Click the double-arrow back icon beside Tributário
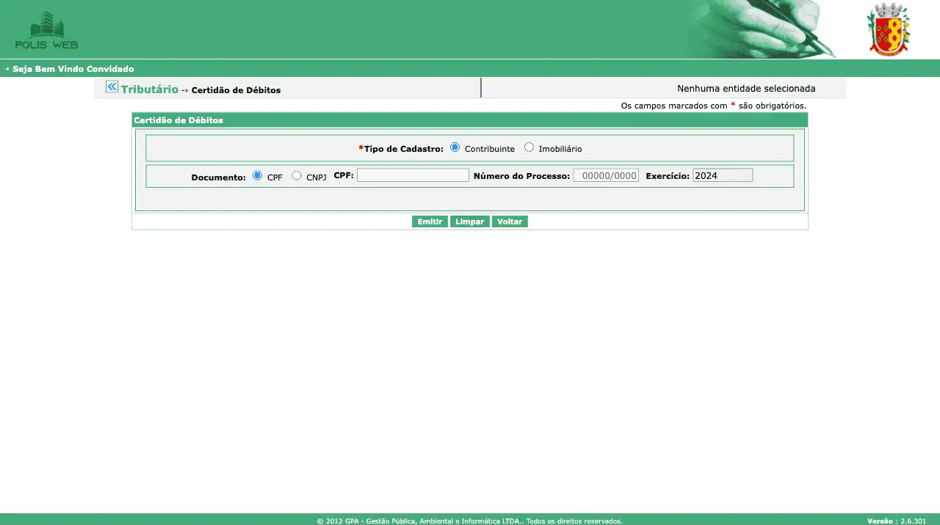Viewport: 940px width, 525px height. point(112,87)
